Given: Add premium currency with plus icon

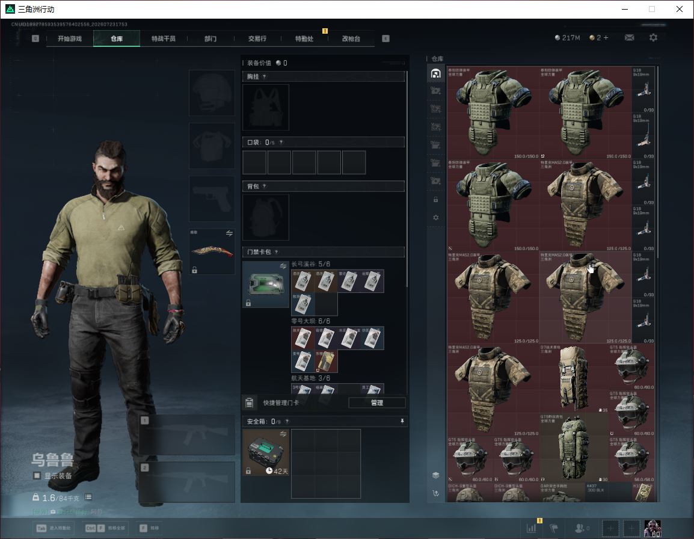Looking at the screenshot, I should [x=606, y=38].
